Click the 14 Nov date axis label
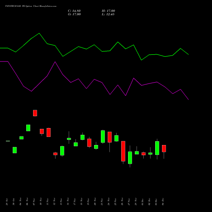 tap(68, 201)
